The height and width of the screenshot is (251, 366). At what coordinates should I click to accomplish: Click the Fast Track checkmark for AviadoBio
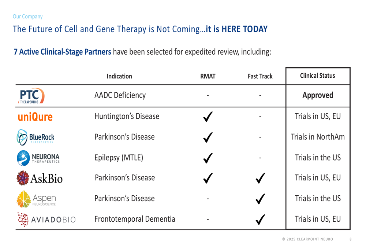pos(260,219)
